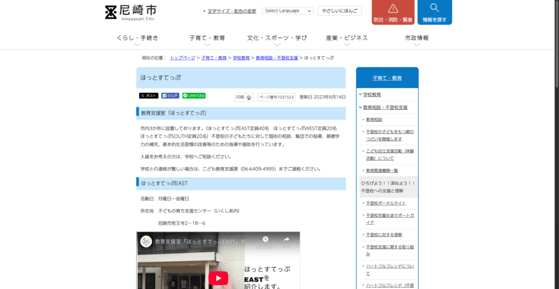Screen dimensions: 559x289
Task: Click the ひろげよう！！深めよう！！ sidebar heading
Action: click(389, 187)
